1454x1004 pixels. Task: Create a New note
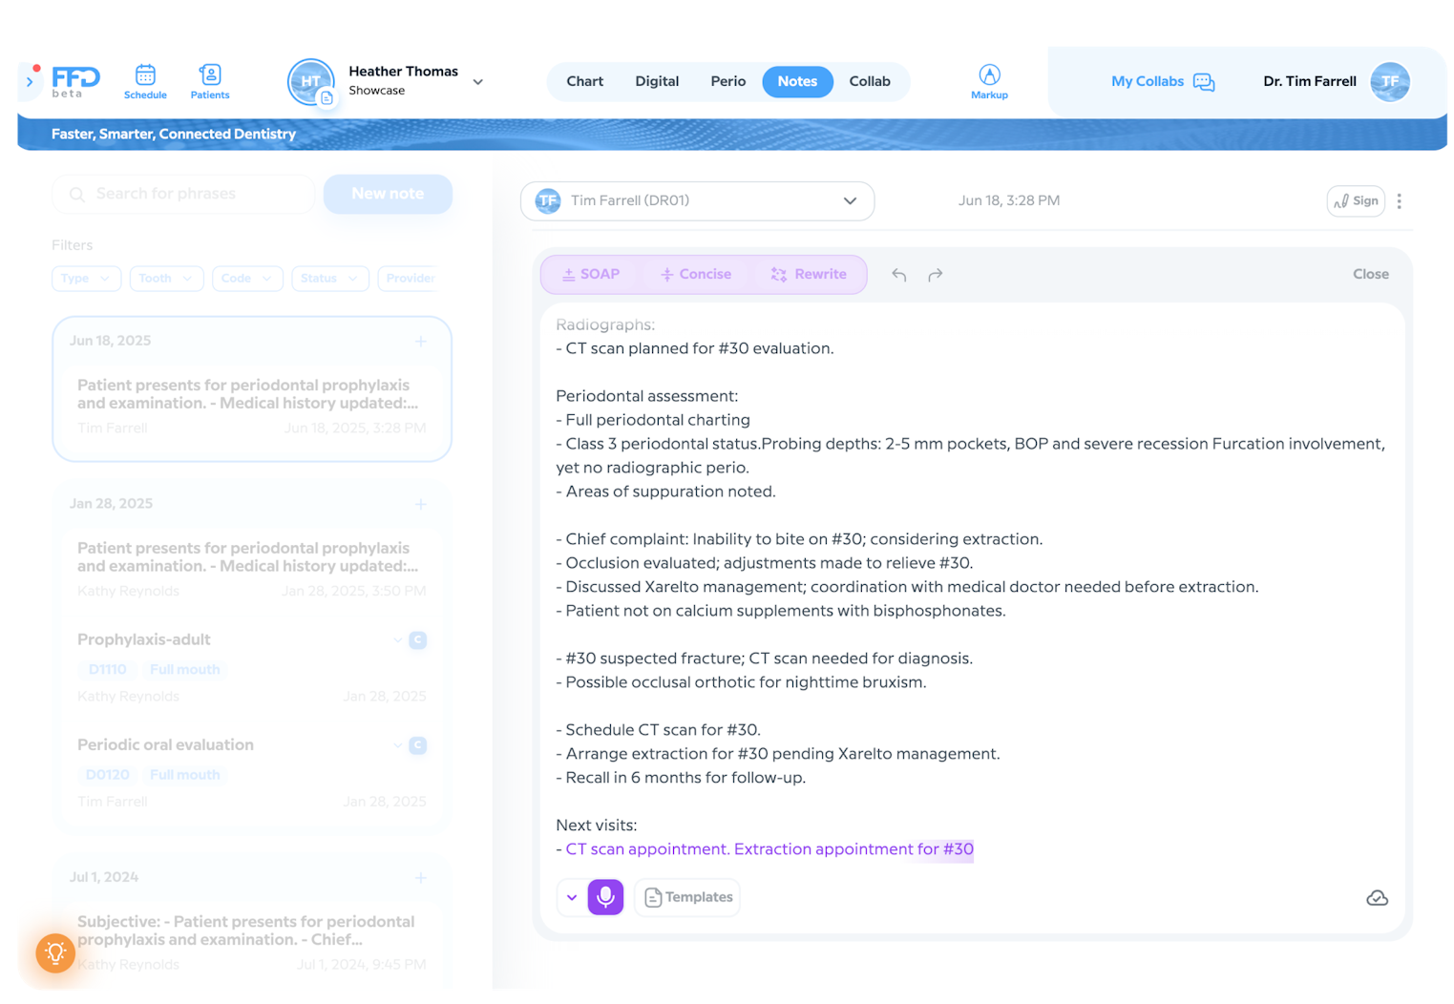pyautogui.click(x=388, y=194)
